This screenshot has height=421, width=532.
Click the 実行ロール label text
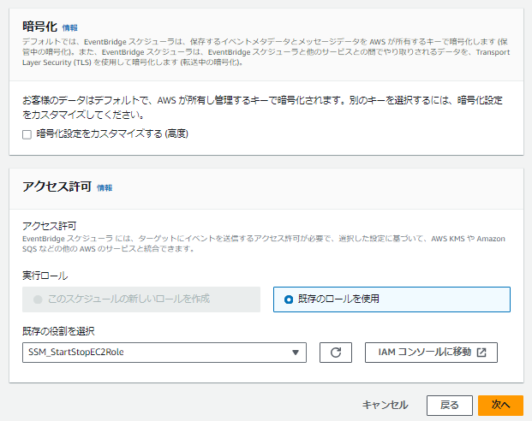(x=45, y=276)
